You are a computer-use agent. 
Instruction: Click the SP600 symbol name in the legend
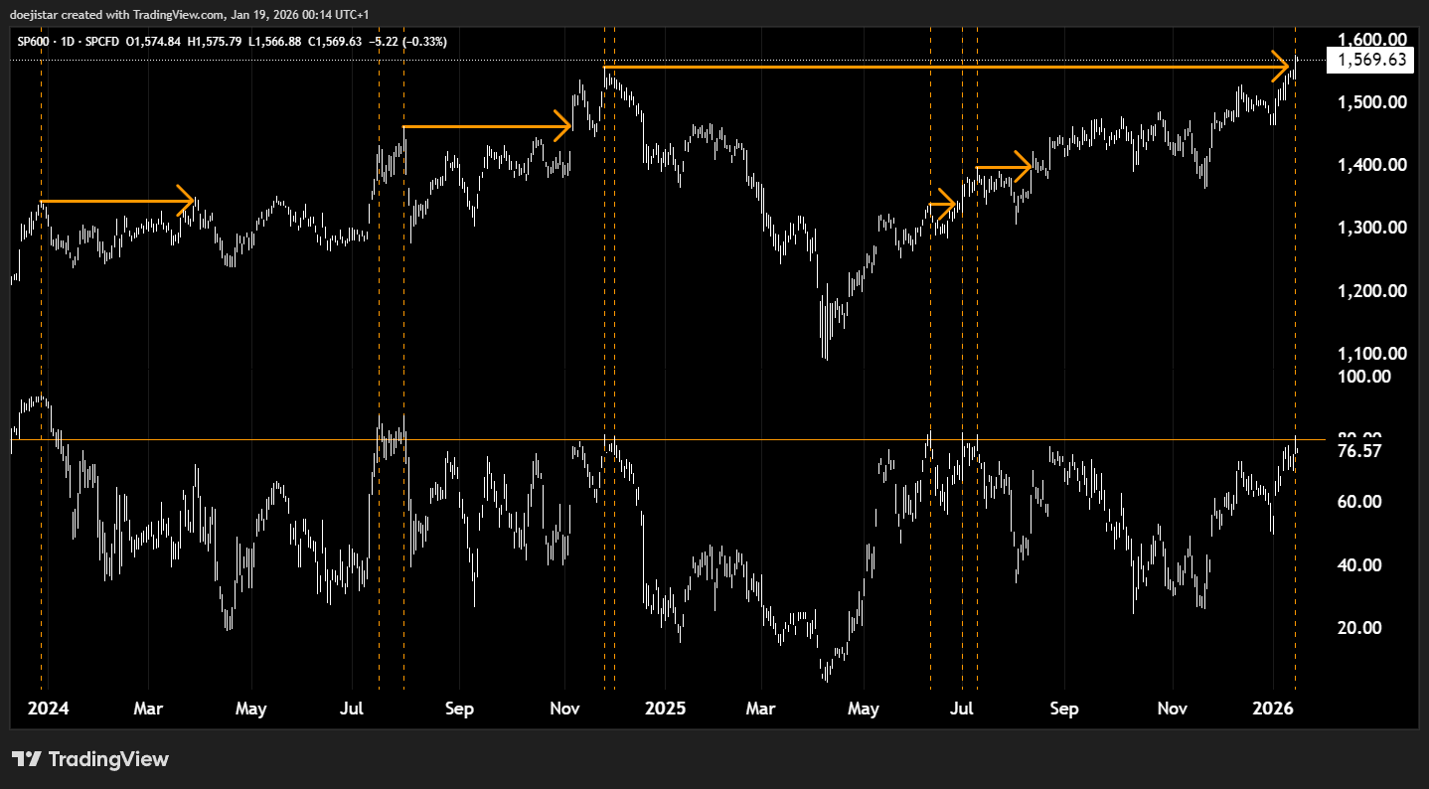[x=32, y=42]
